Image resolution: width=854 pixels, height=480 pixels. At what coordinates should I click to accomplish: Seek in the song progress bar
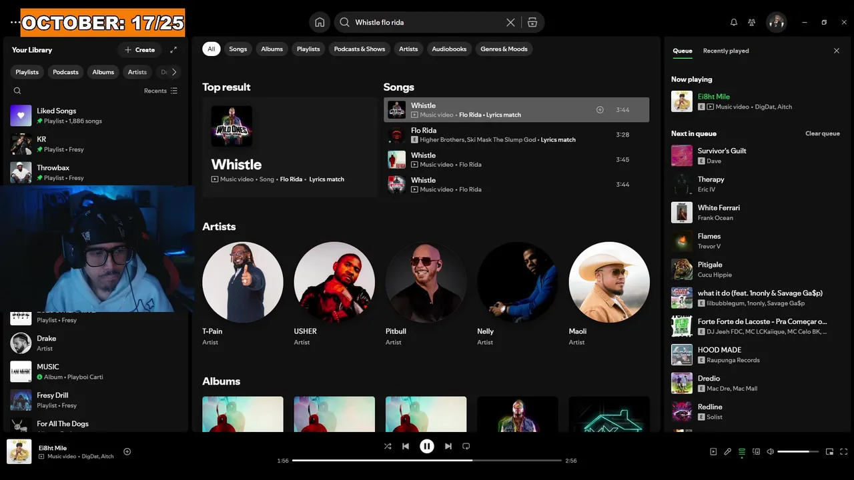(427, 461)
